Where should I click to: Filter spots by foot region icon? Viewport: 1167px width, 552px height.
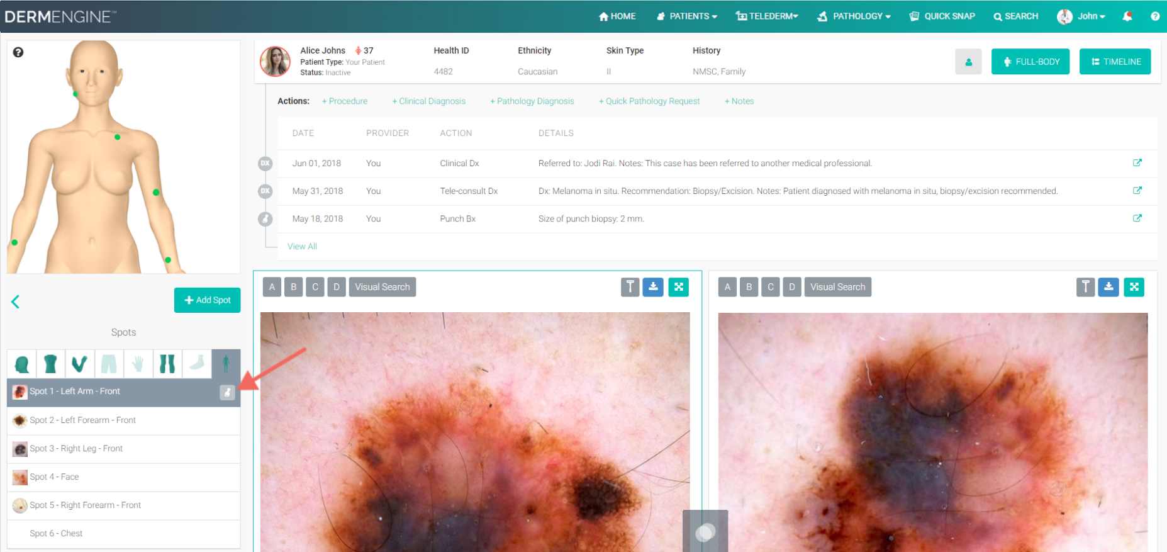(197, 364)
